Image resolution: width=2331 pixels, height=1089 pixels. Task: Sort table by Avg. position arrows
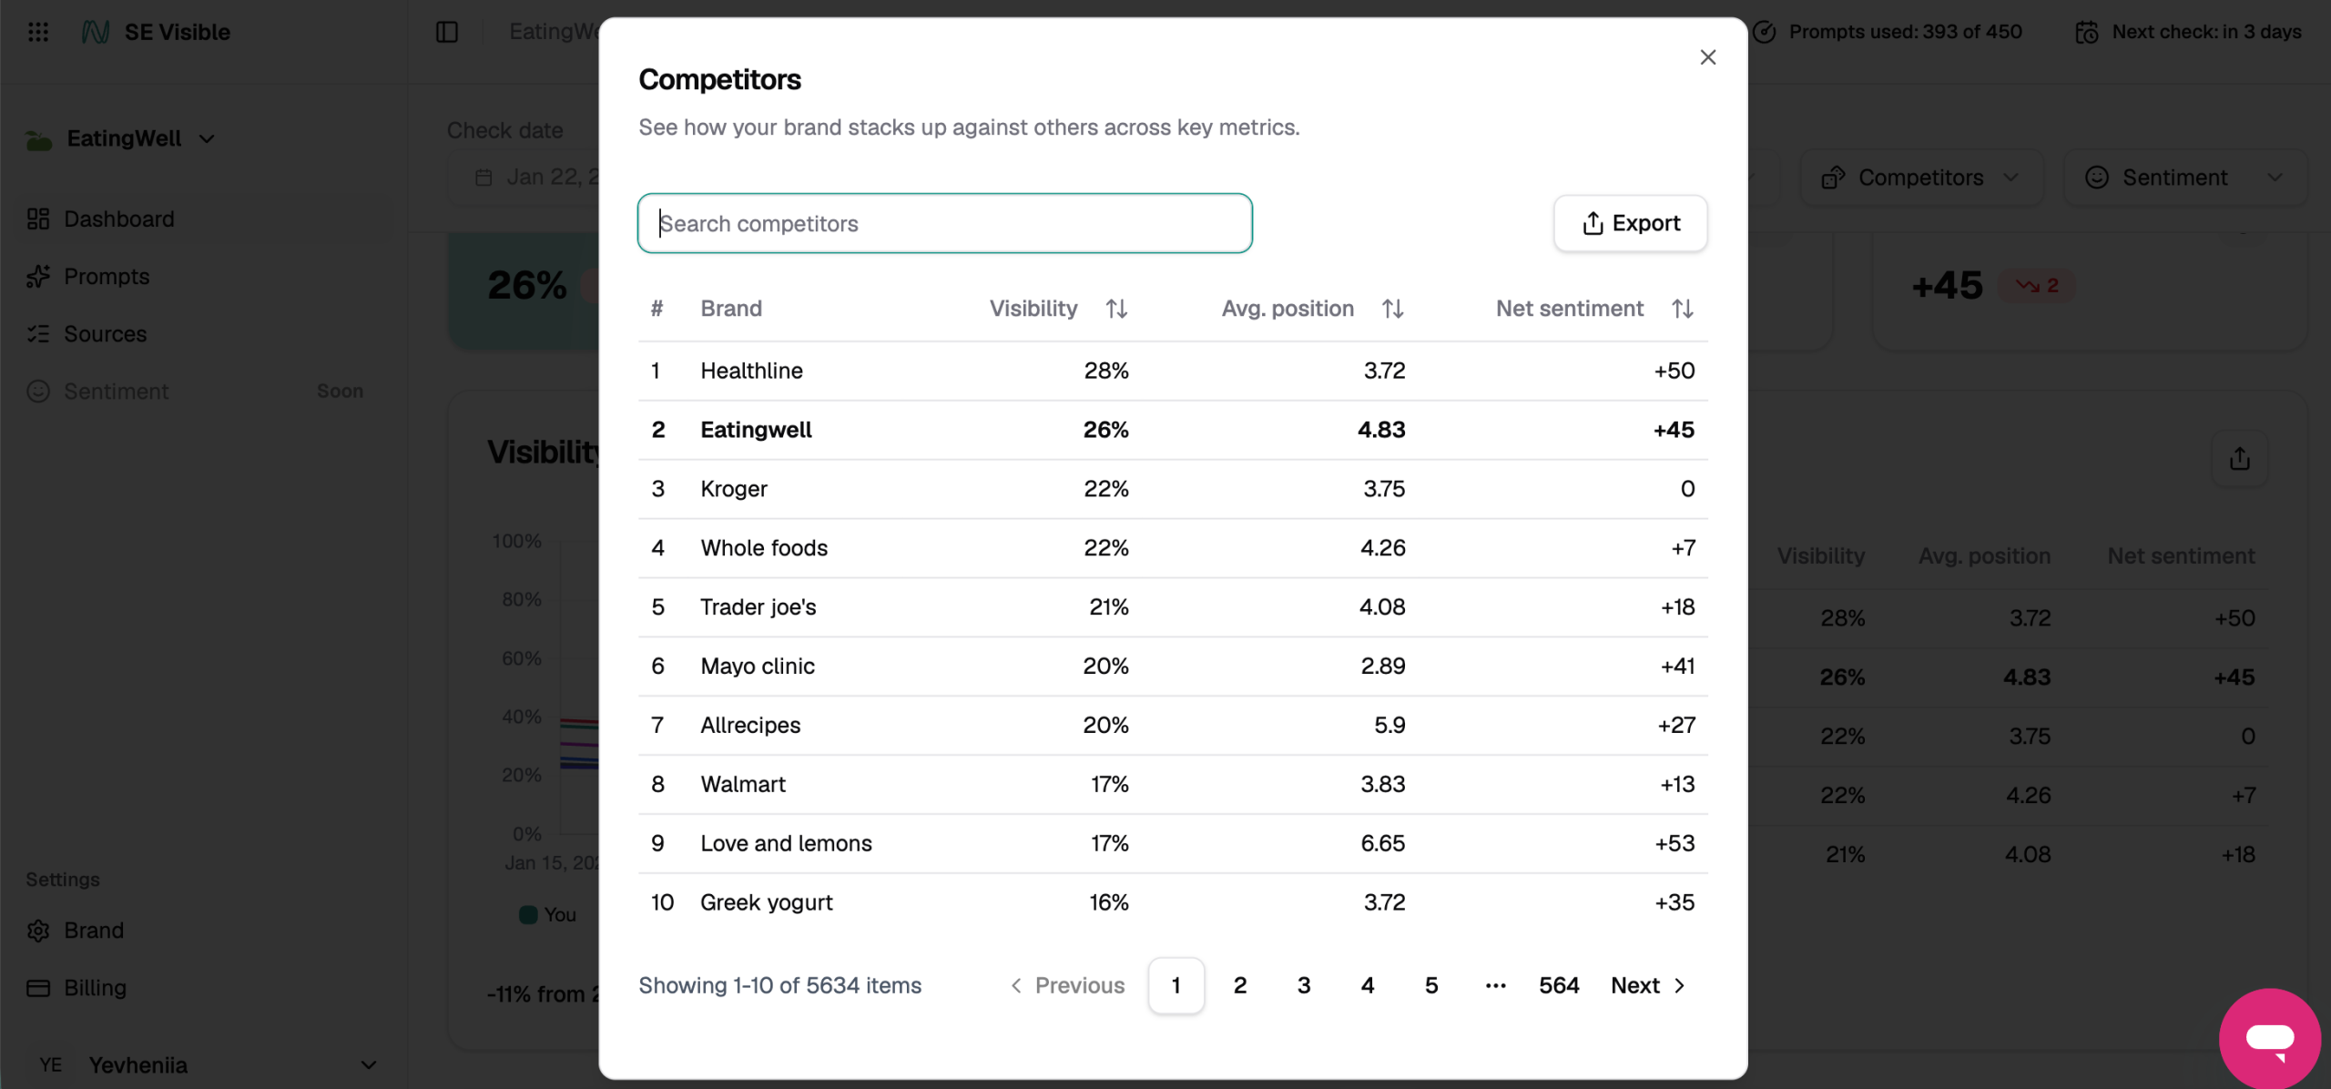pos(1392,309)
